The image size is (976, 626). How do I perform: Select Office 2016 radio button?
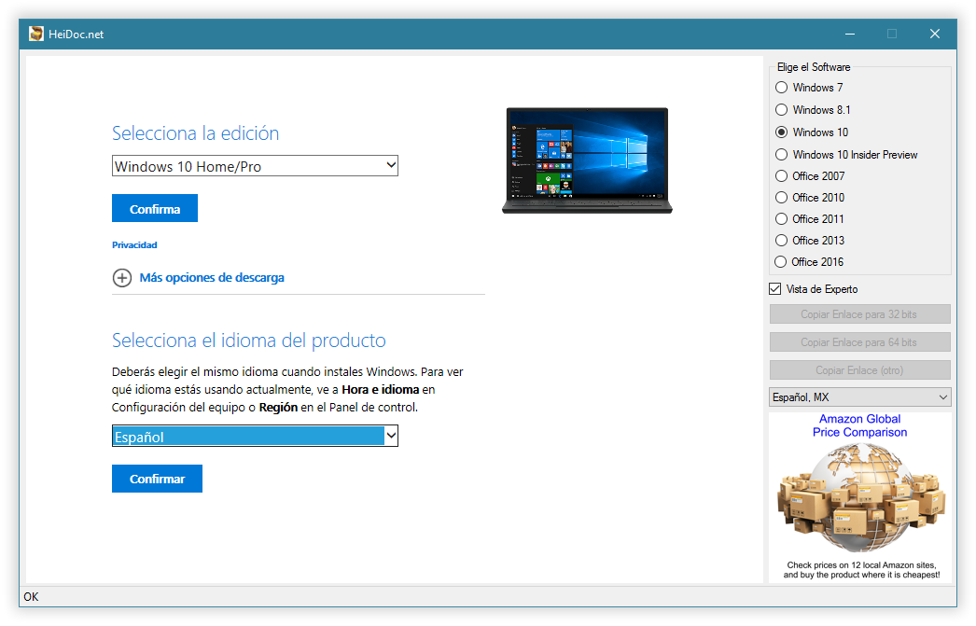click(x=781, y=262)
